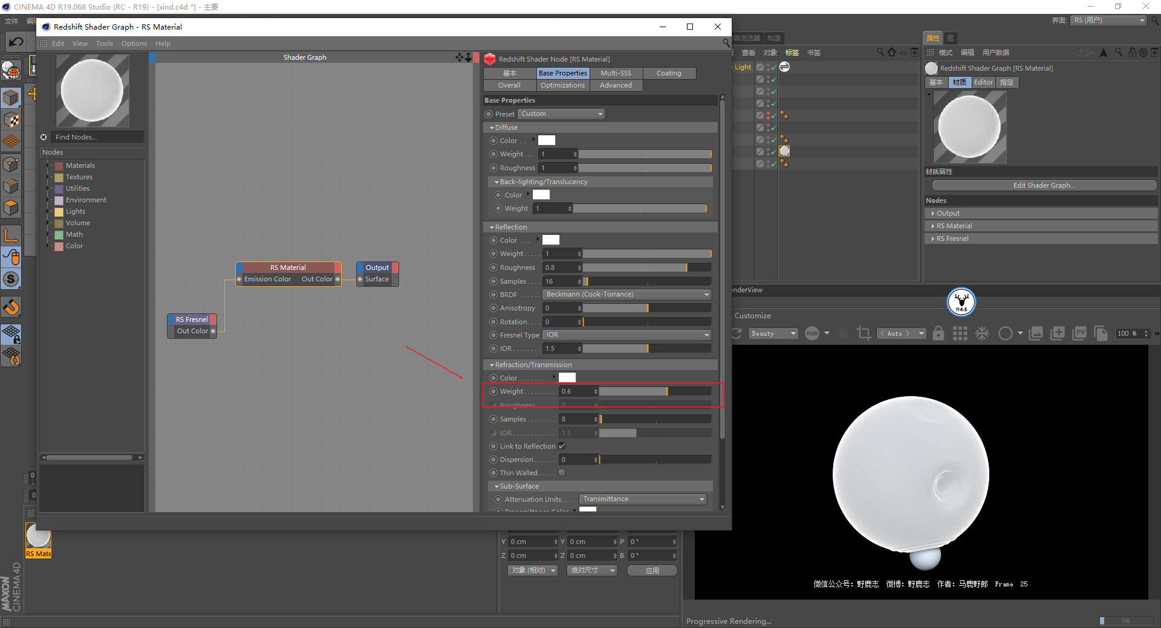The height and width of the screenshot is (628, 1161).
Task: Click the search magnifier in Shader Graph window
Action: 726,43
